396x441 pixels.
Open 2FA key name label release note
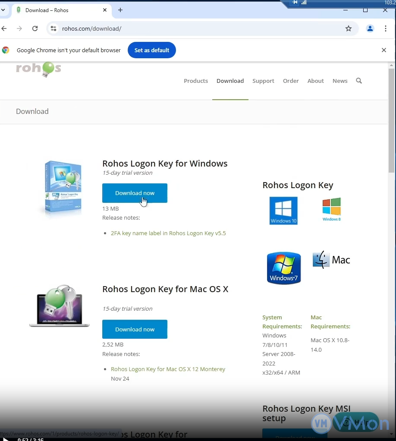[168, 233]
